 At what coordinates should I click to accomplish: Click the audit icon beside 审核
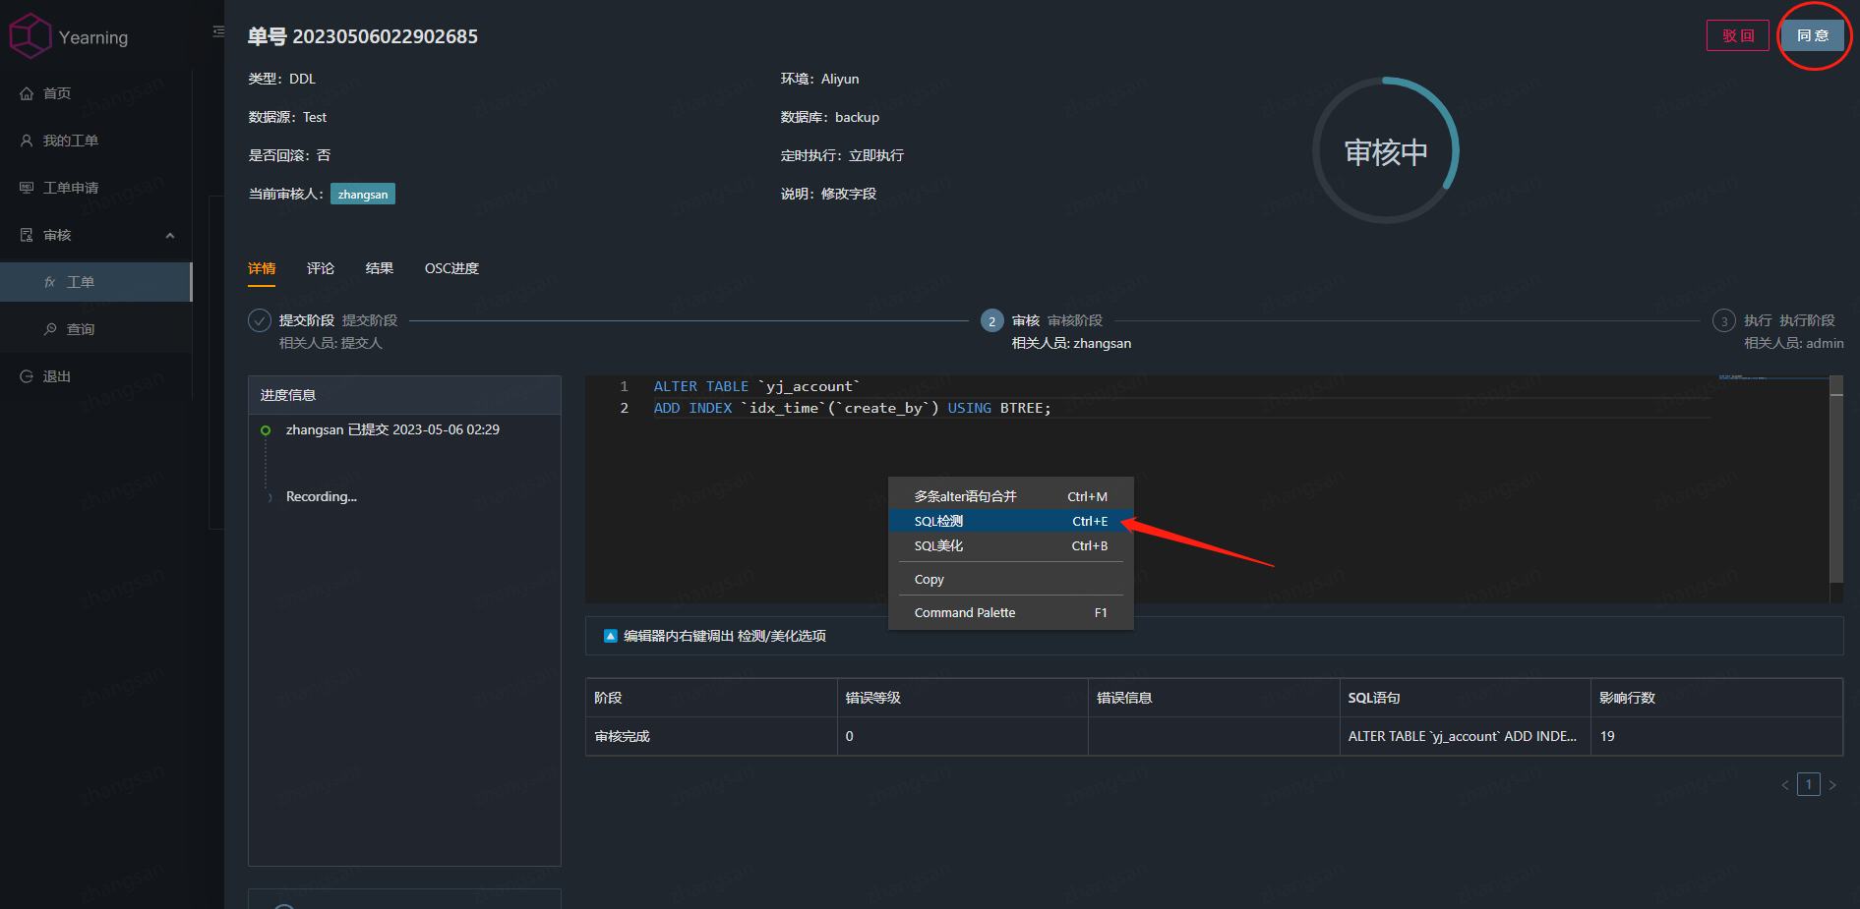[27, 235]
